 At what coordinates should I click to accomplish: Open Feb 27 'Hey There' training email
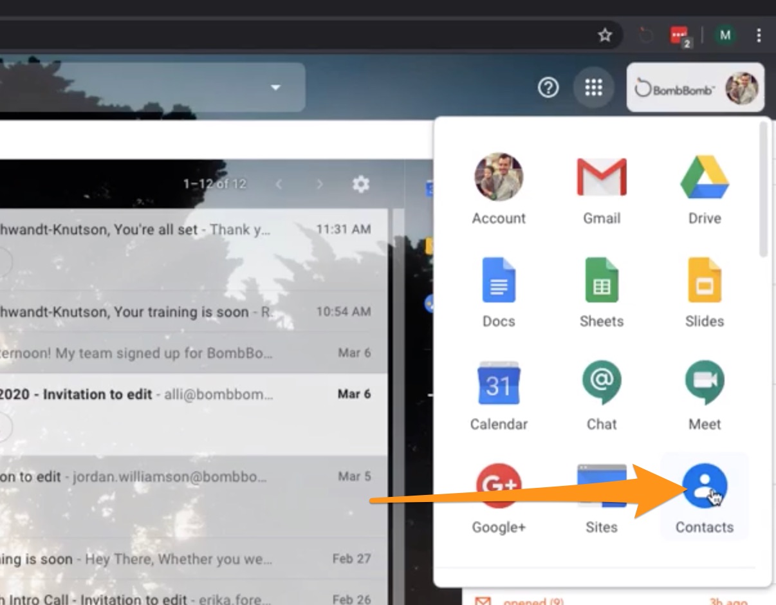click(194, 559)
